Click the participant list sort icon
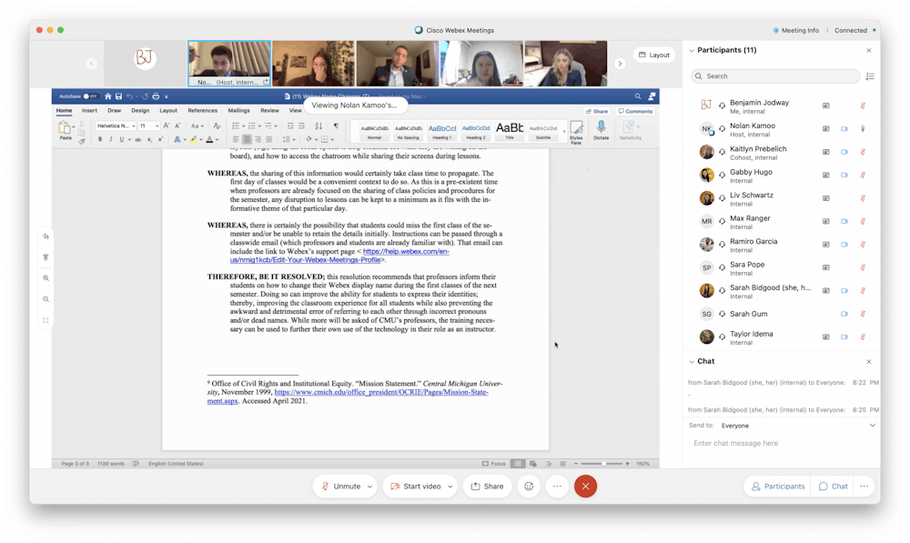This screenshot has height=543, width=910. [x=870, y=76]
